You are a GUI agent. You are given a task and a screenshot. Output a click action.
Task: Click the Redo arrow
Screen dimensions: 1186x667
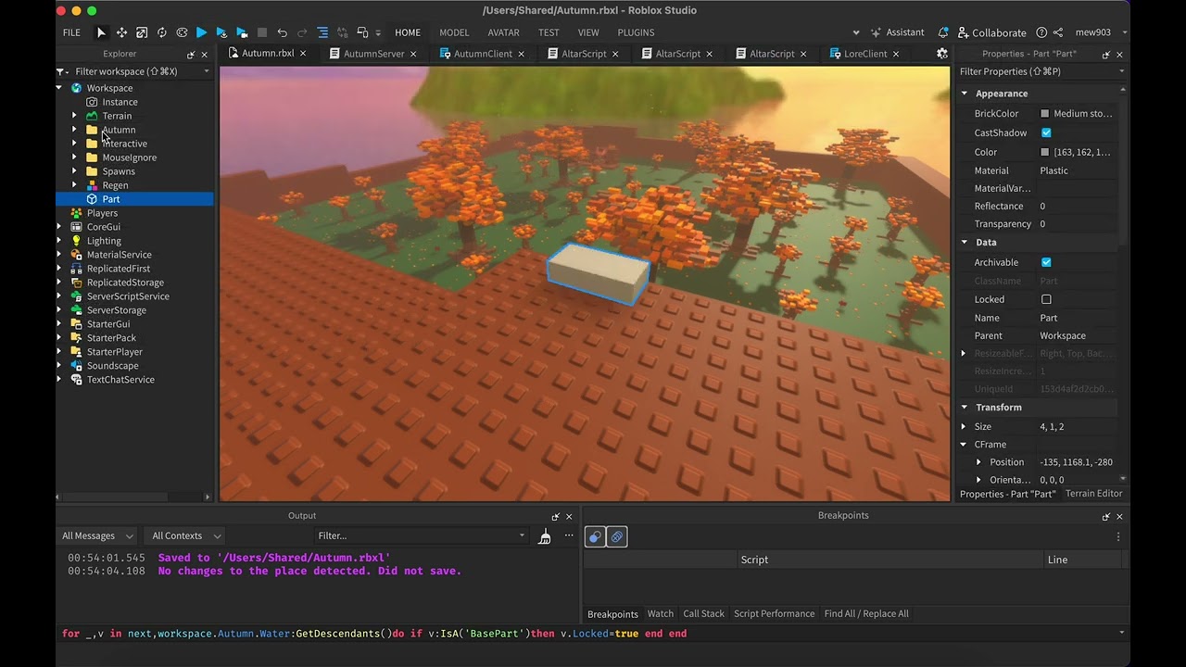pos(302,32)
